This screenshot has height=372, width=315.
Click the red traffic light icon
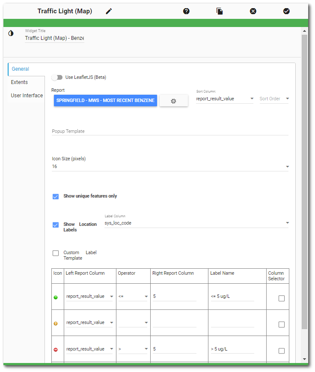pos(56,350)
